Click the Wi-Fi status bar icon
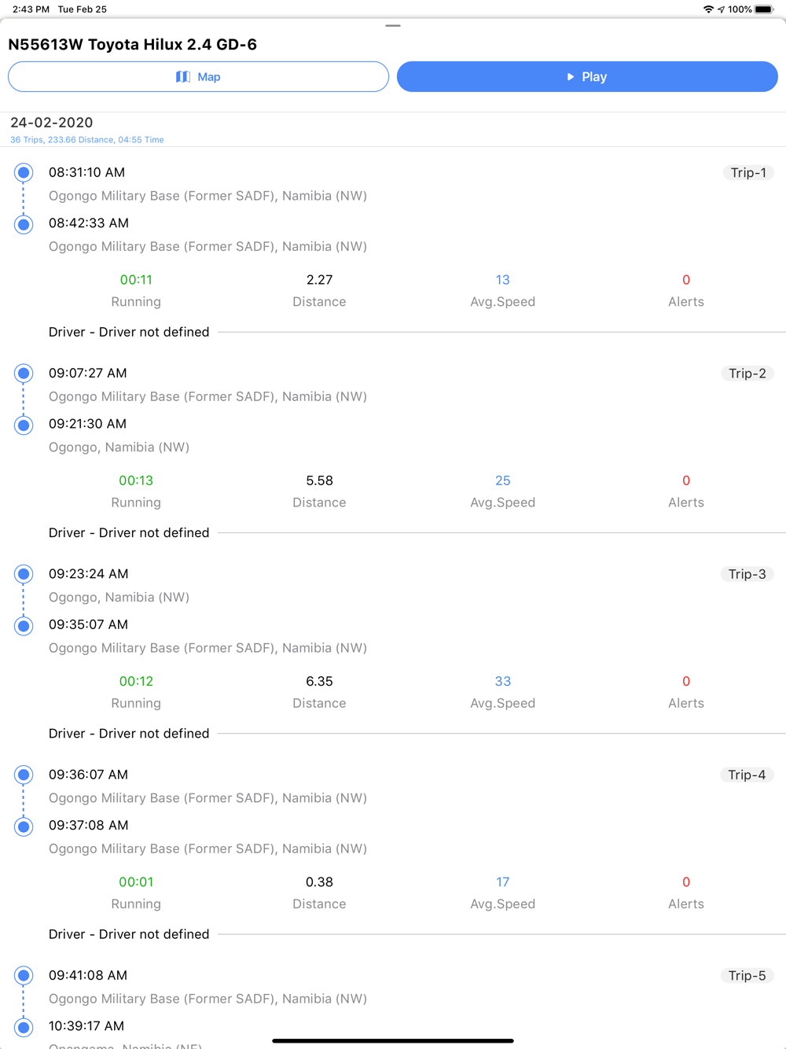Image resolution: width=786 pixels, height=1049 pixels. [x=708, y=9]
